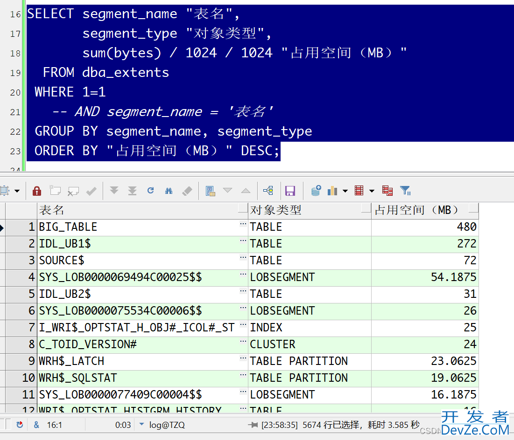
Task: Click the eraser clear record icon
Action: (x=187, y=191)
